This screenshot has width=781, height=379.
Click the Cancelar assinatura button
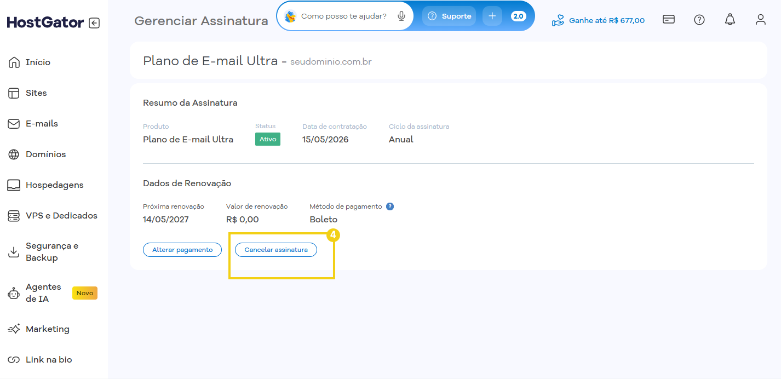click(x=276, y=250)
